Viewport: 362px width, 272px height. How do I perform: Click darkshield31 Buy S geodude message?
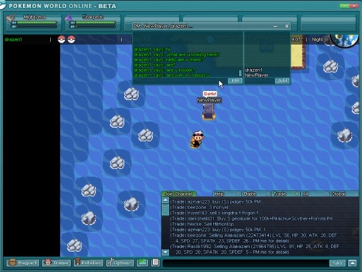[x=252, y=219]
